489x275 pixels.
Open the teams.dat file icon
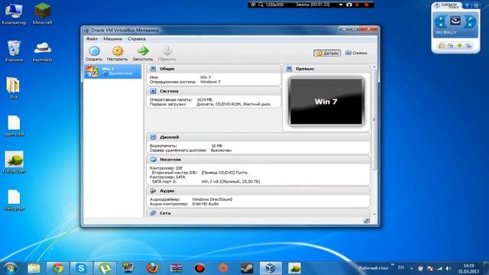coord(14,125)
